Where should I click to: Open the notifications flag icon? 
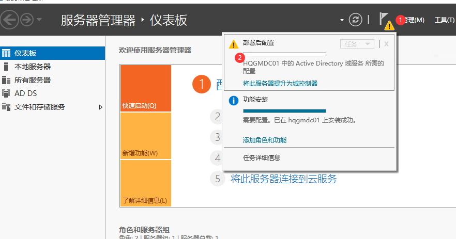point(386,21)
